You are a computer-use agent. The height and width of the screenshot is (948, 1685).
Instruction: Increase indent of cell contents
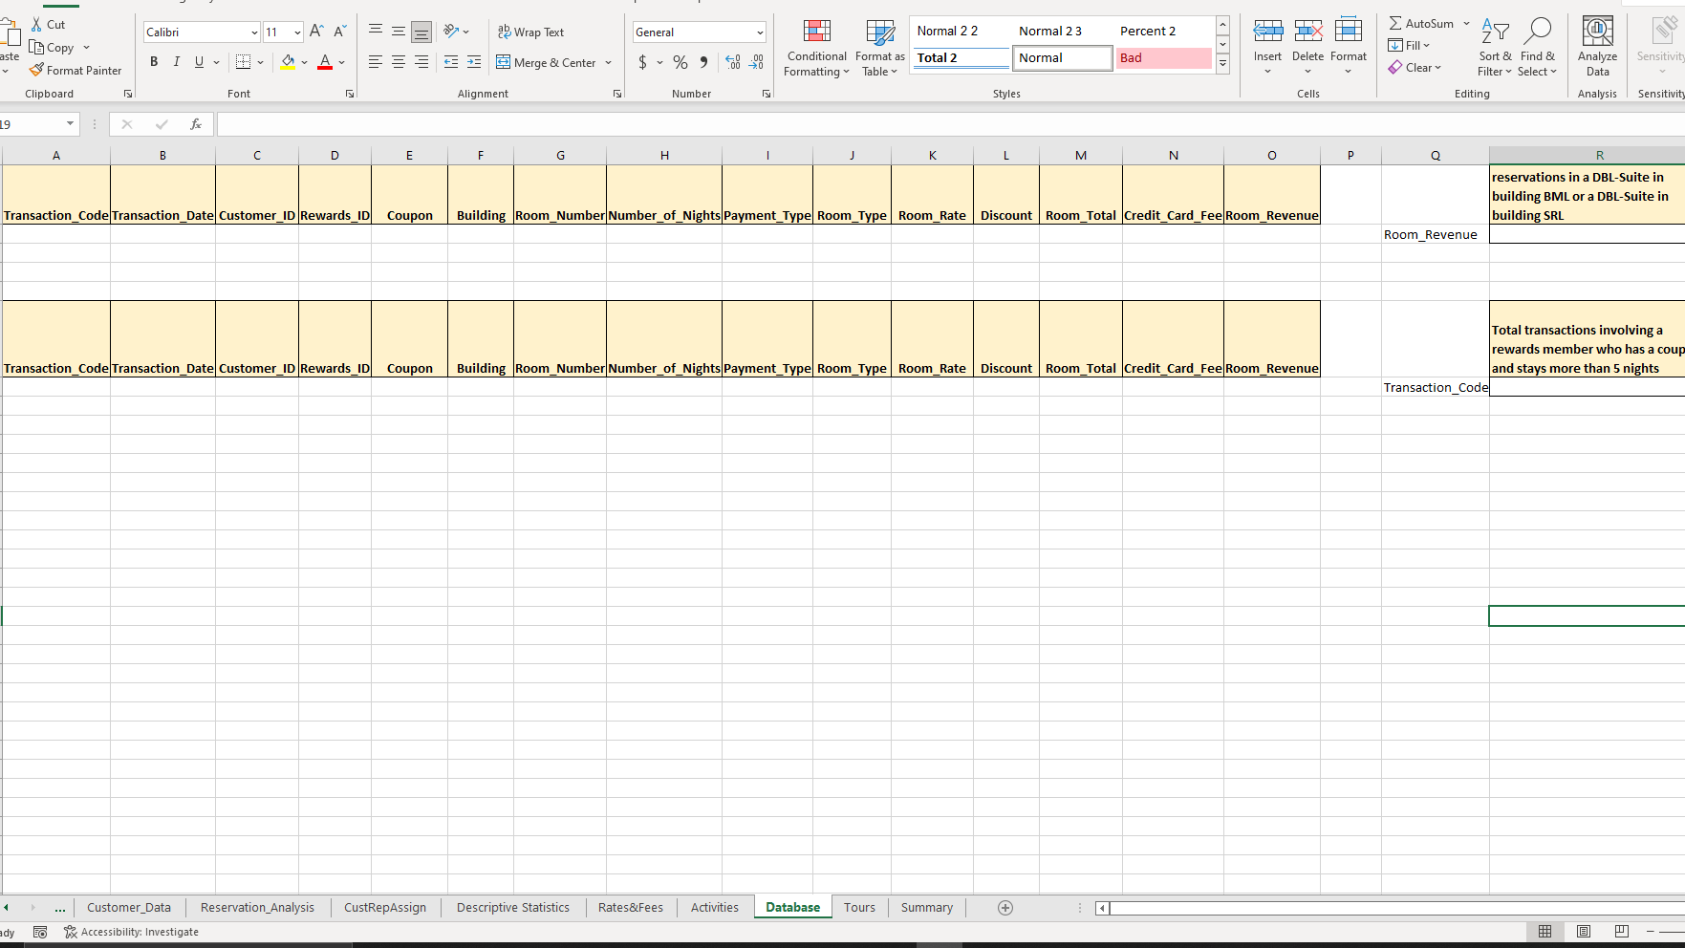click(x=474, y=62)
